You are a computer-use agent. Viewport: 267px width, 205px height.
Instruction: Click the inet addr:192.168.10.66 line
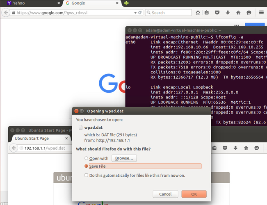pos(179,47)
